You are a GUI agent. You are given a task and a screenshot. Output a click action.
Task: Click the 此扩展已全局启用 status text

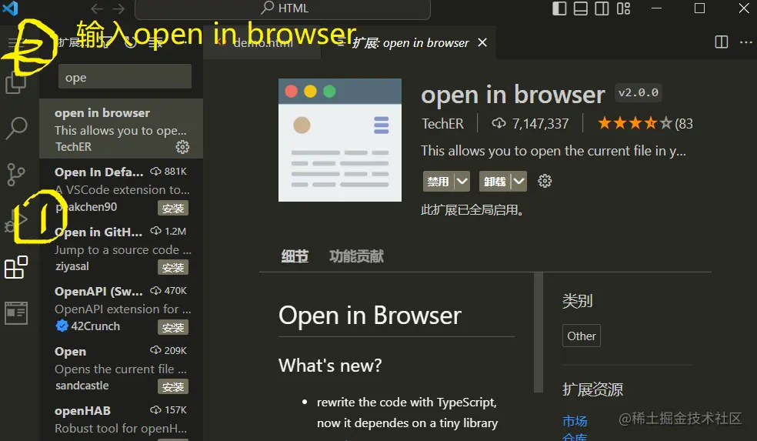pyautogui.click(x=473, y=210)
